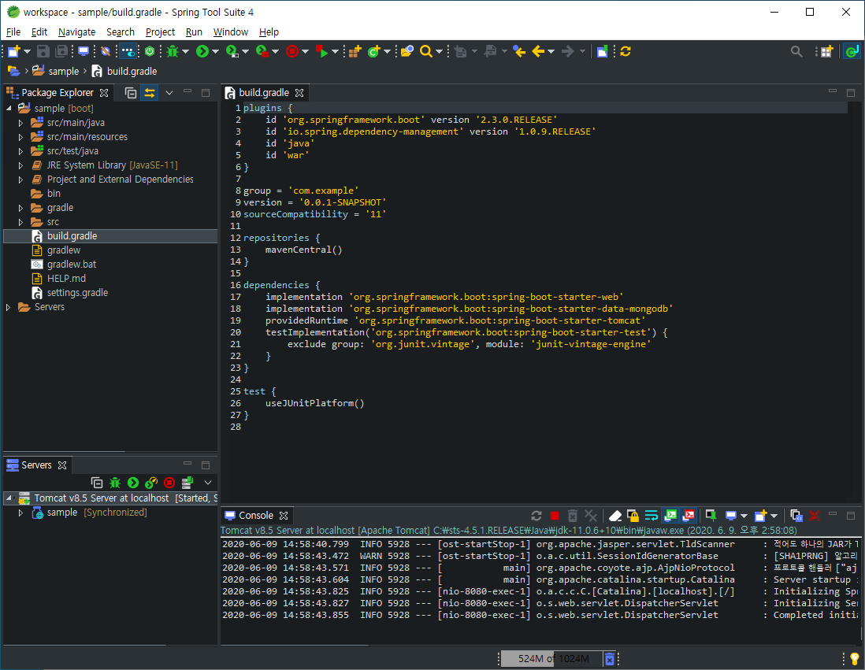Run garbage collector trash icon in status bar

pyautogui.click(x=609, y=658)
